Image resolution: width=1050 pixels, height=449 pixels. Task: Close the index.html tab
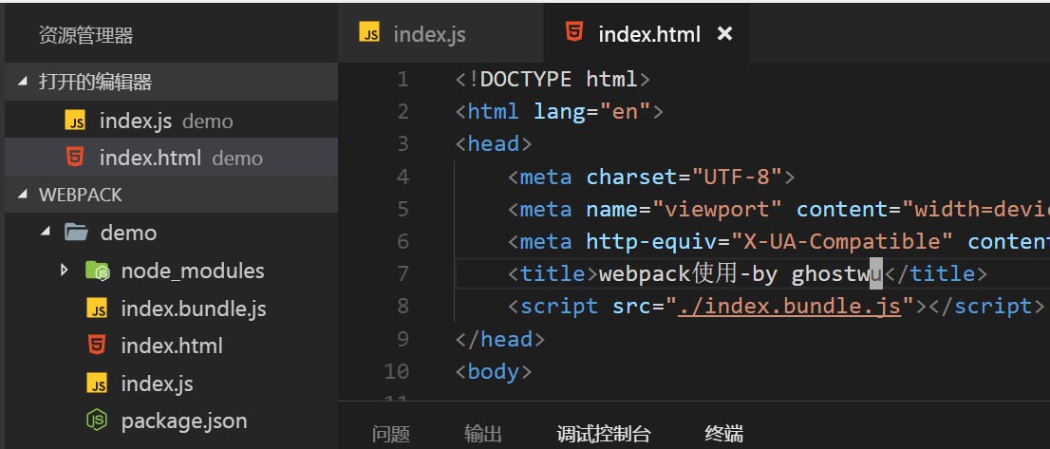click(723, 33)
